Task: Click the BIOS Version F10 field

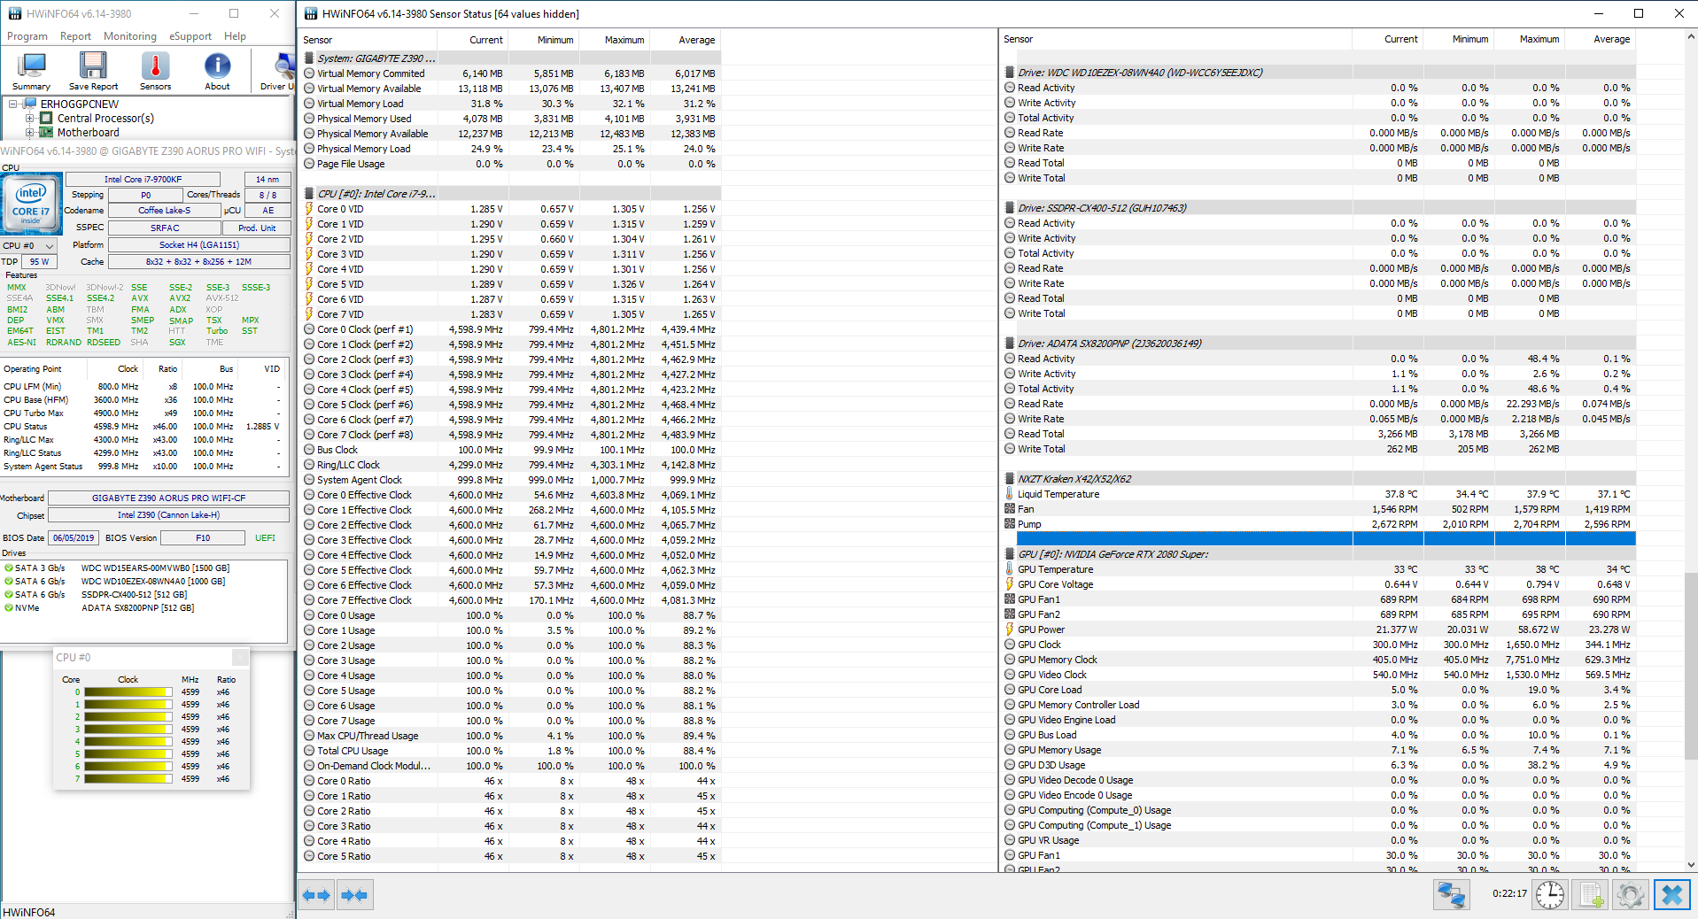Action: click(203, 538)
